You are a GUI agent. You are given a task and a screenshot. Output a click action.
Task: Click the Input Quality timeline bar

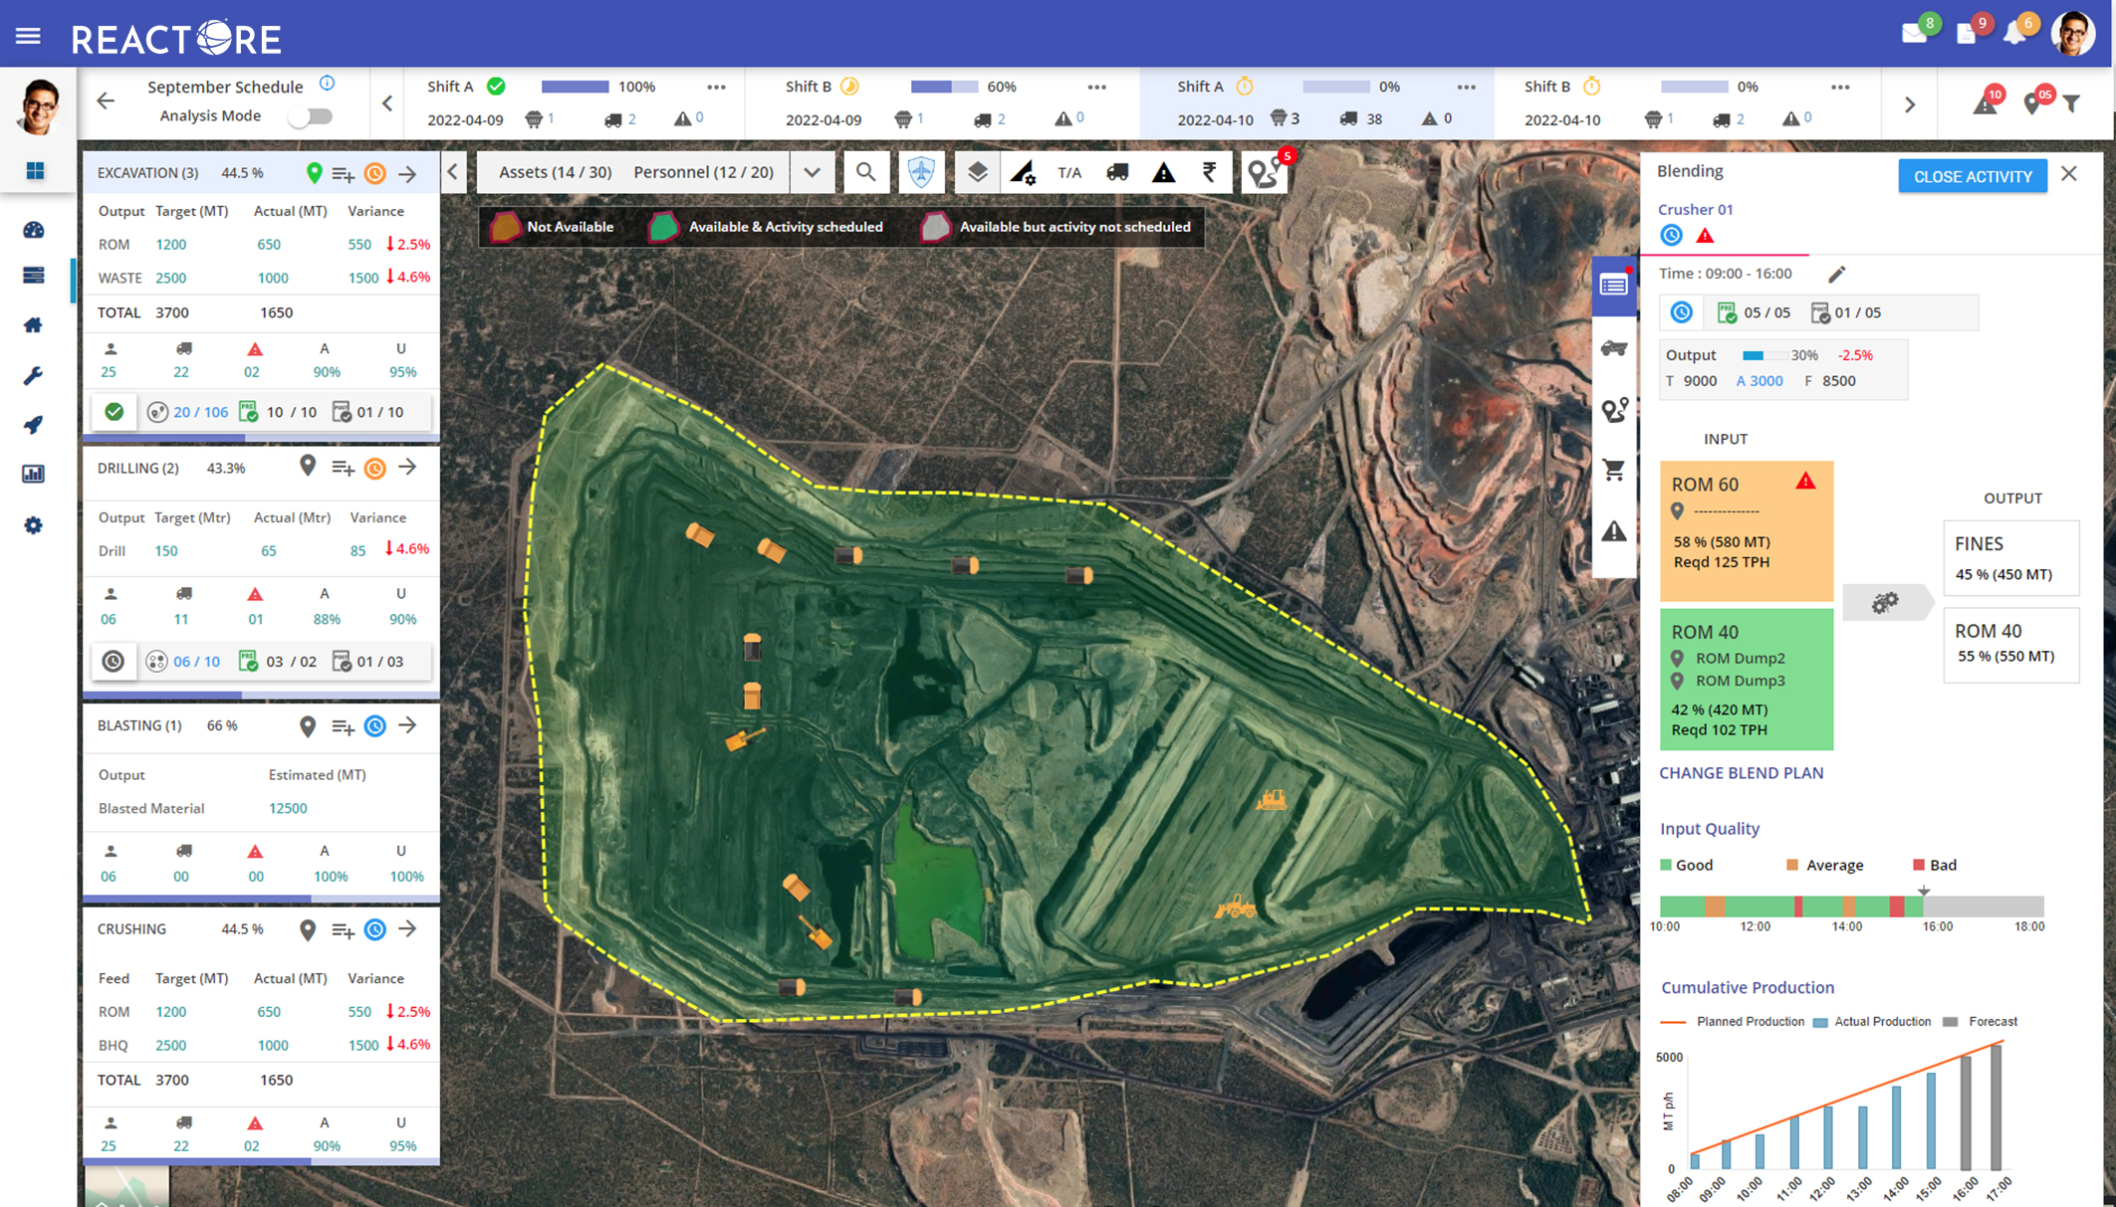coord(1850,905)
